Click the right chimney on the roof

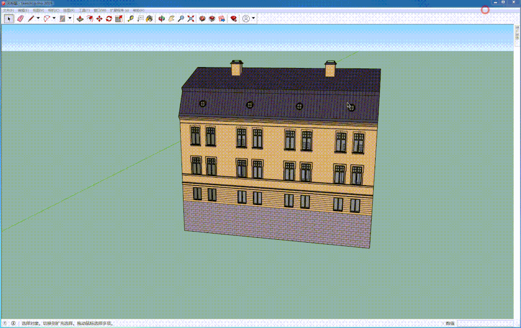(330, 69)
